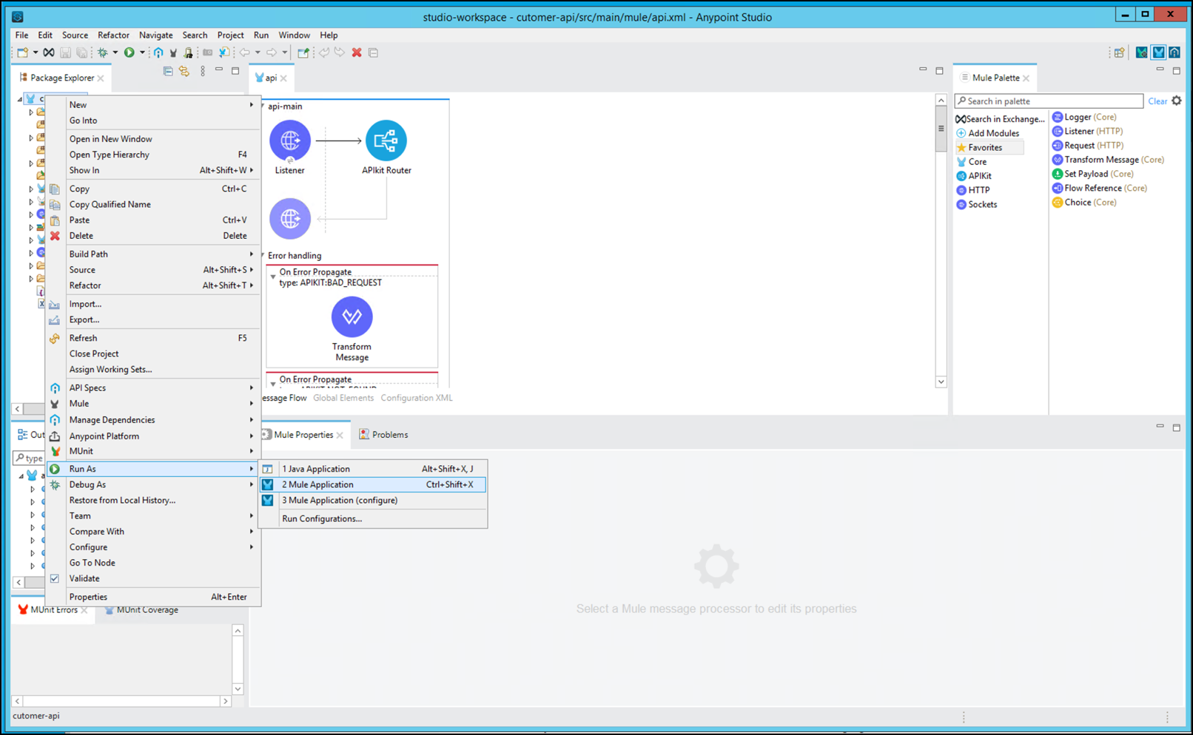Click Clear link in Mule Palette
The height and width of the screenshot is (735, 1193).
[x=1157, y=101]
